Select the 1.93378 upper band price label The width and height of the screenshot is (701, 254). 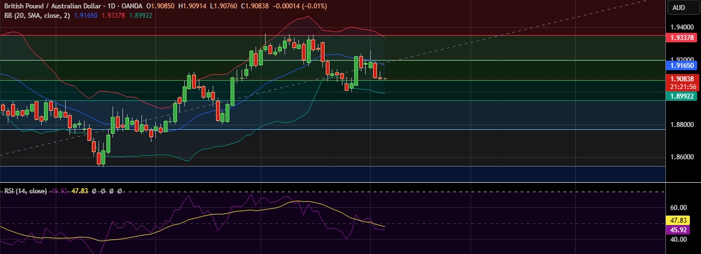(681, 38)
